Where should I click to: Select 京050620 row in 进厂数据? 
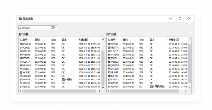[x=60, y=86]
